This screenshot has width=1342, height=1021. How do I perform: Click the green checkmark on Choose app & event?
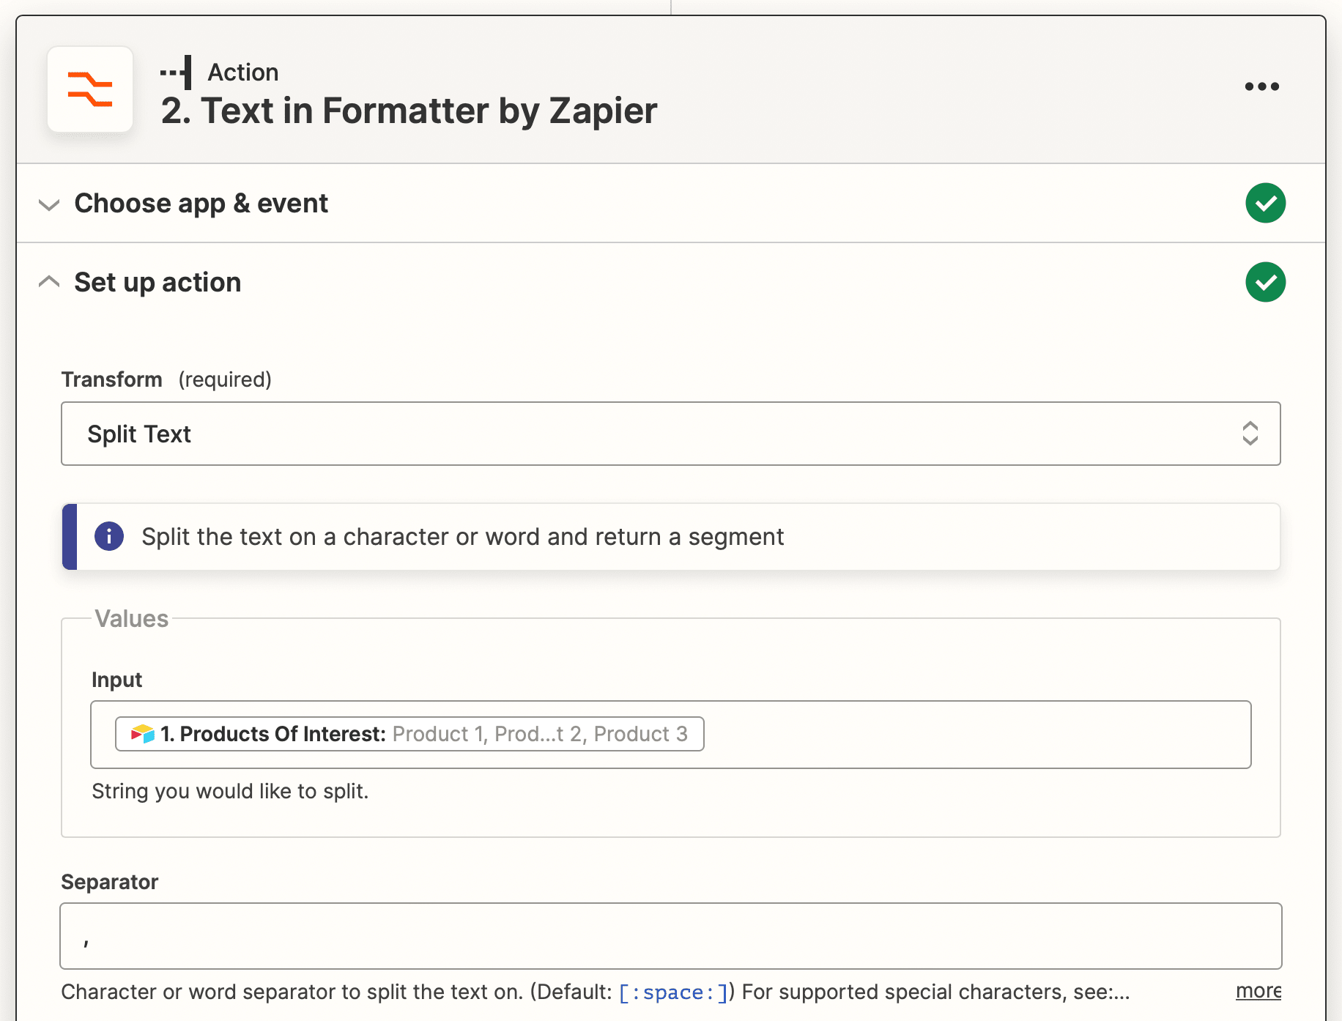1265,203
